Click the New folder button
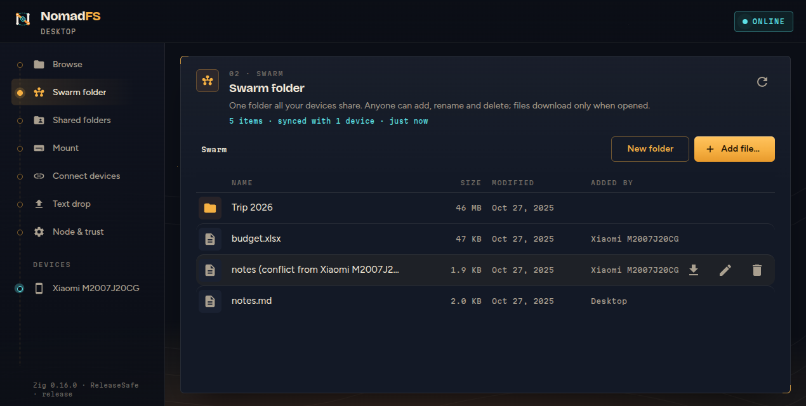 tap(650, 149)
